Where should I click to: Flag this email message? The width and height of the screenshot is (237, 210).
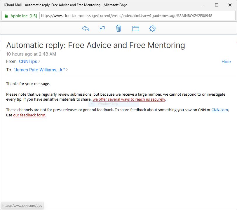coord(102,28)
